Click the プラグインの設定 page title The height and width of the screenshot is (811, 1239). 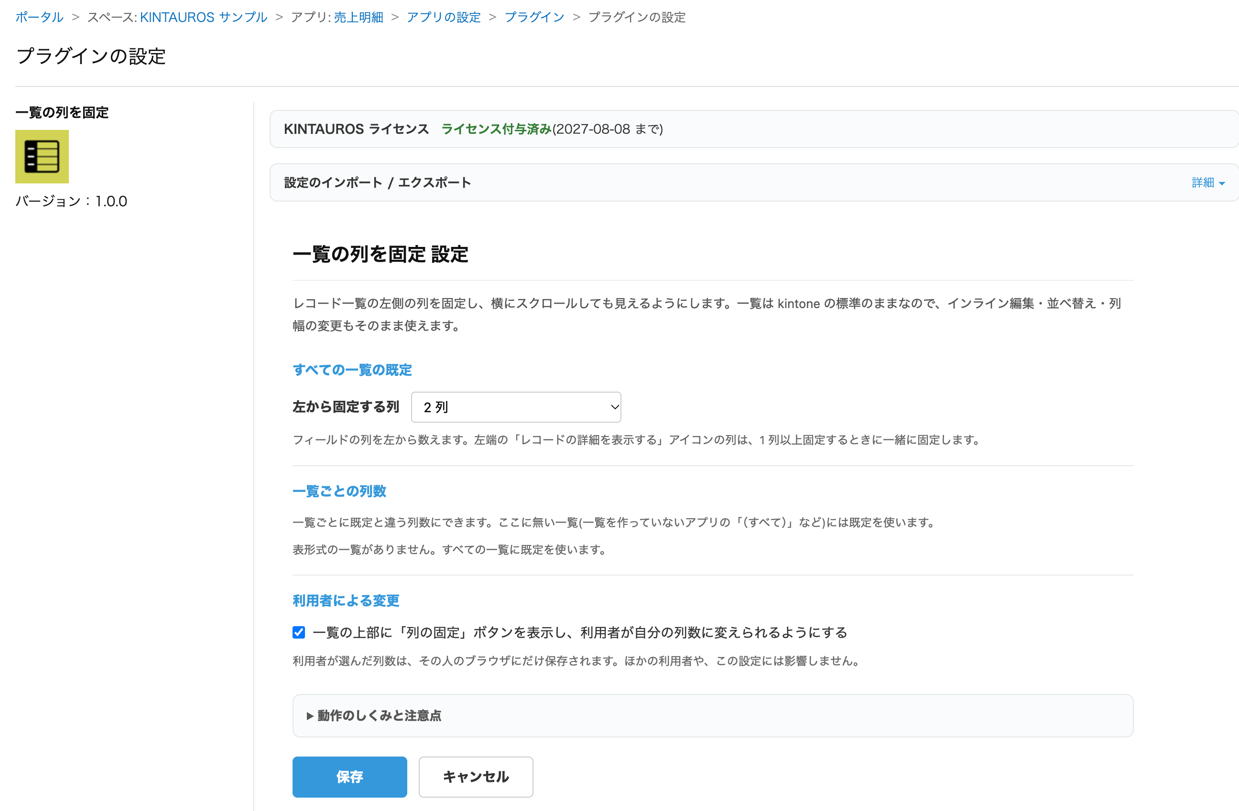coord(91,56)
